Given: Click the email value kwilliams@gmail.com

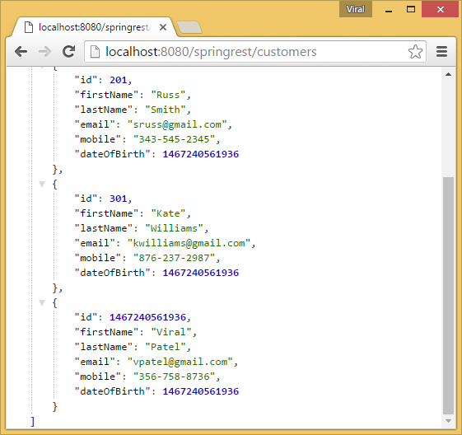Looking at the screenshot, I should pyautogui.click(x=189, y=243).
